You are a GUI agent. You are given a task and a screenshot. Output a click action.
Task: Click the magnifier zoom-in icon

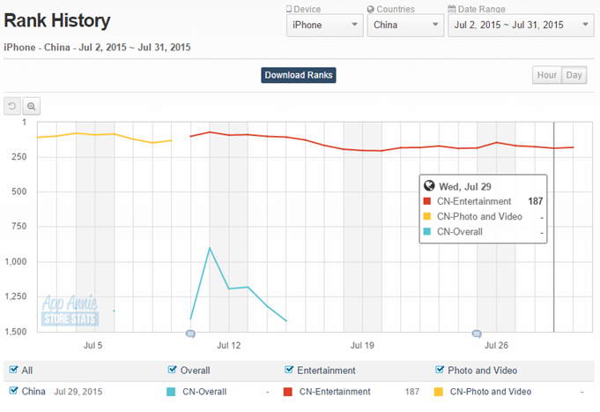31,106
